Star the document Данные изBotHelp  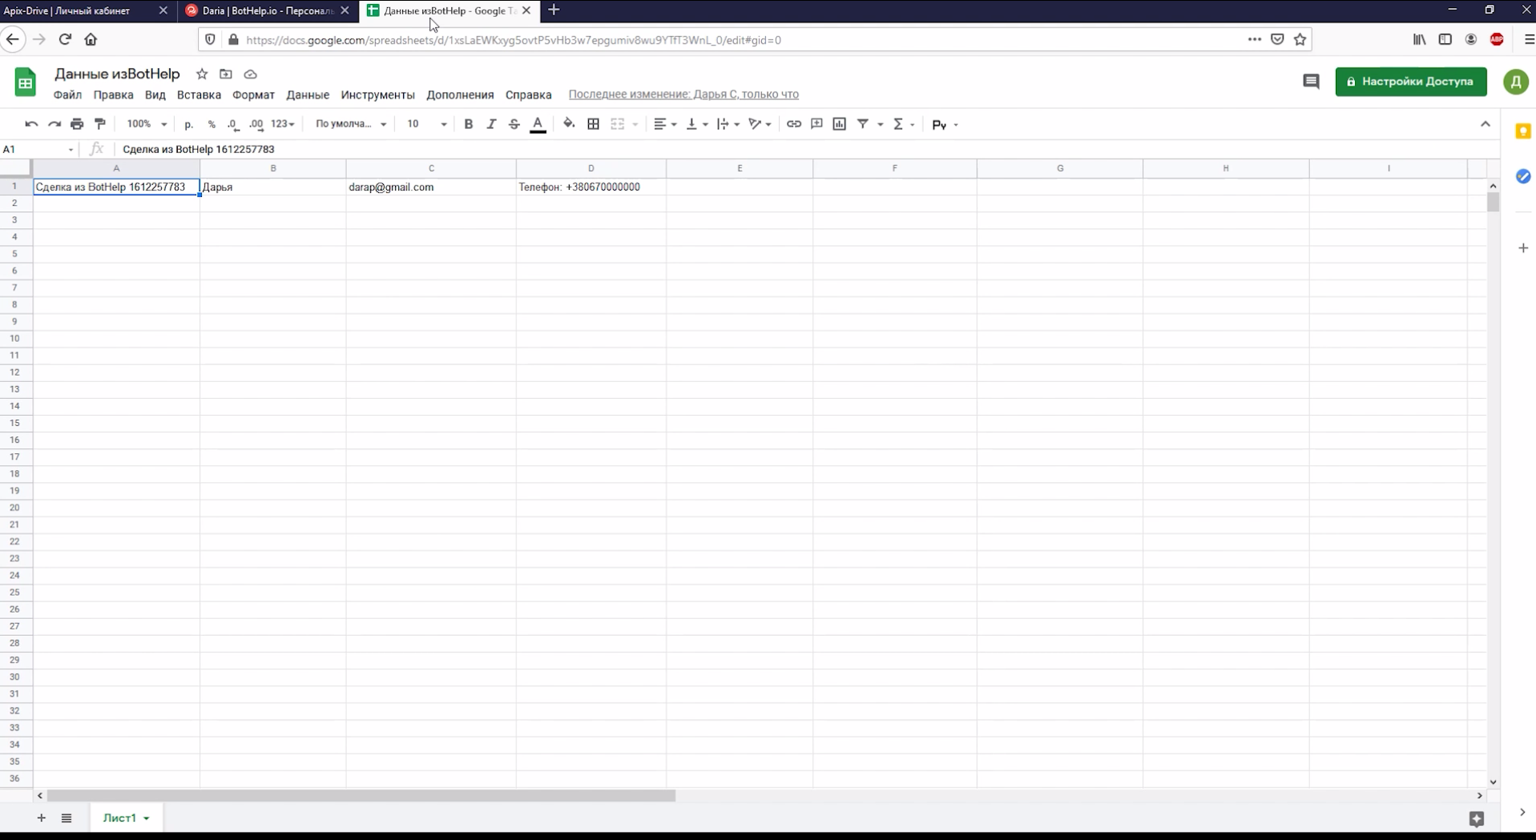pos(202,74)
